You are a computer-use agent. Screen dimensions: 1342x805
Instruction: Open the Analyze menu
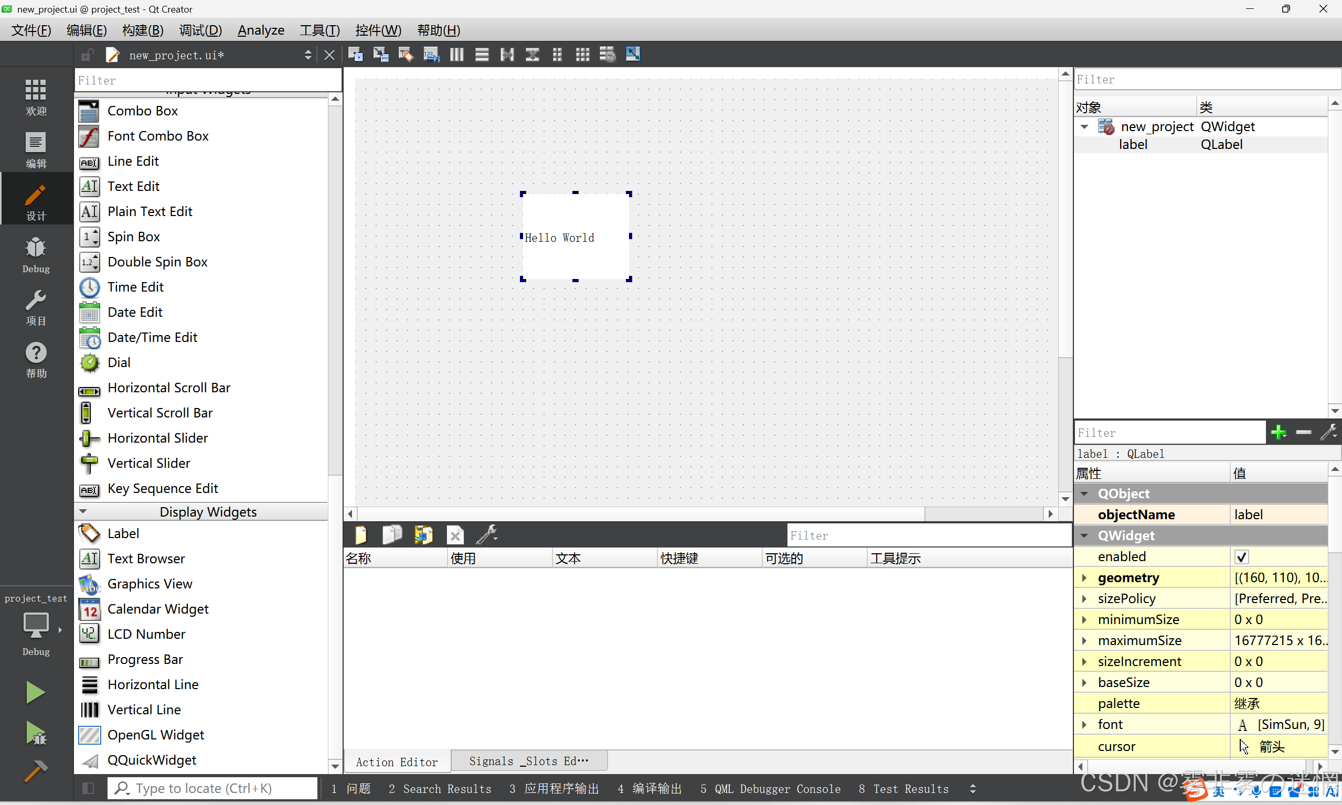click(x=260, y=30)
